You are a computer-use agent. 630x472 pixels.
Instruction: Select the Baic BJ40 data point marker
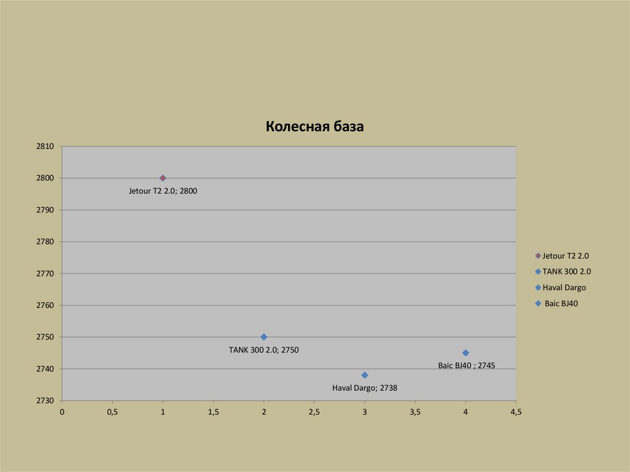466,353
